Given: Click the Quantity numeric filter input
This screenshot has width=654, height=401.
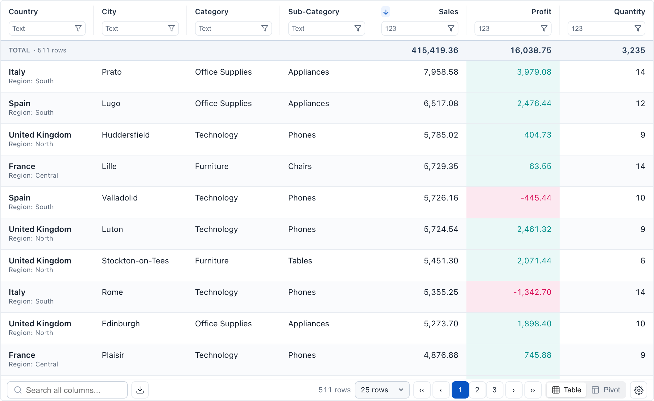Looking at the screenshot, I should [x=606, y=28].
